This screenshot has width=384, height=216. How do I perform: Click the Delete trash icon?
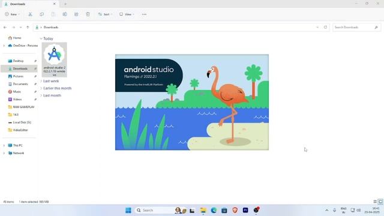(x=88, y=14)
